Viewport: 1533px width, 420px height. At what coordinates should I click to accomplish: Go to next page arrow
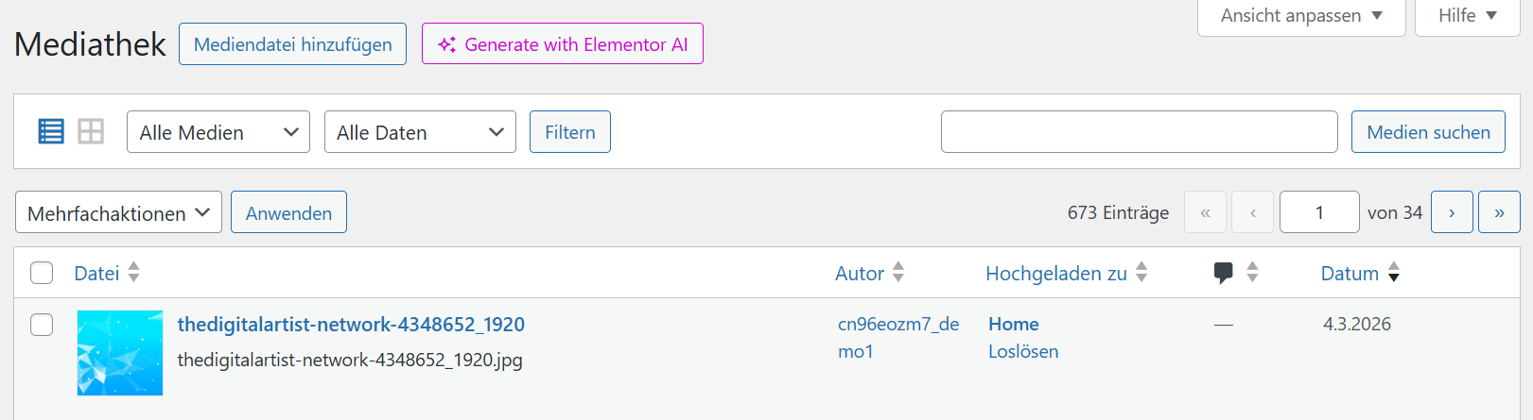coord(1452,212)
